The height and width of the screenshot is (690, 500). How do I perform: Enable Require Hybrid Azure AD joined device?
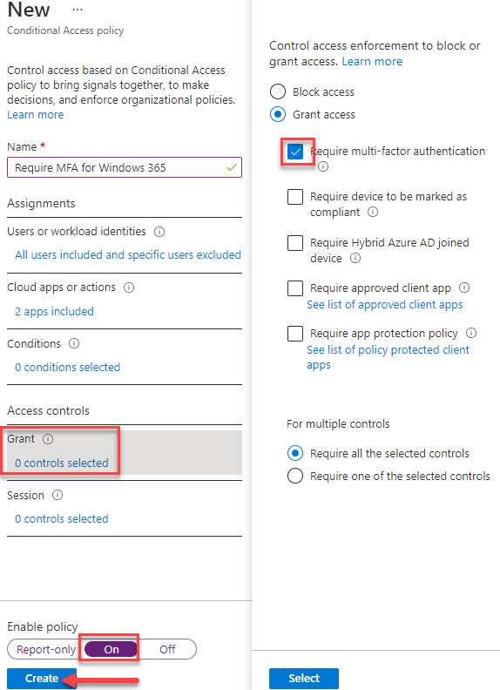click(295, 242)
